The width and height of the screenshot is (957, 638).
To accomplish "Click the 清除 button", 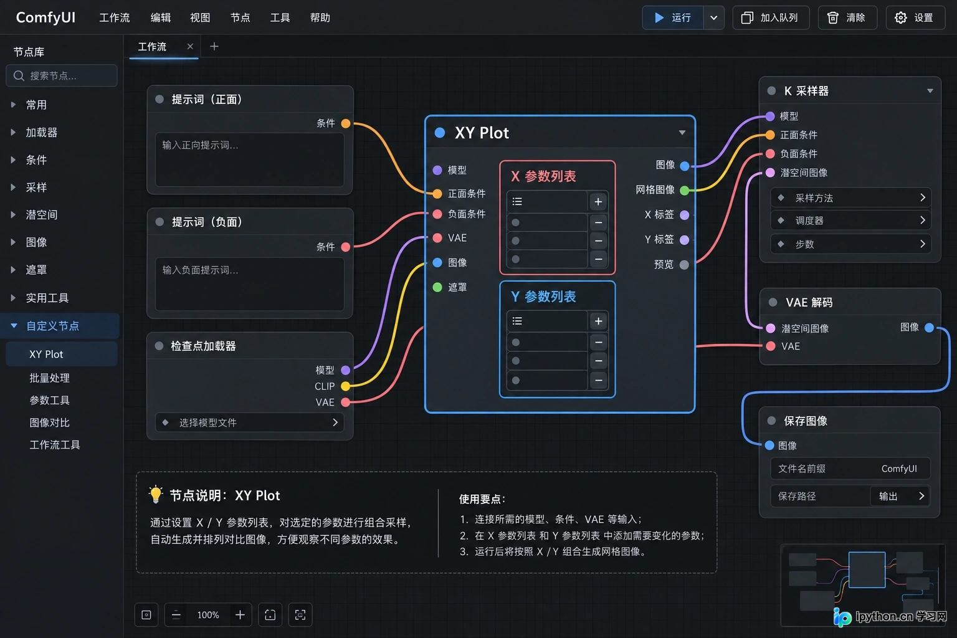I will click(x=847, y=17).
